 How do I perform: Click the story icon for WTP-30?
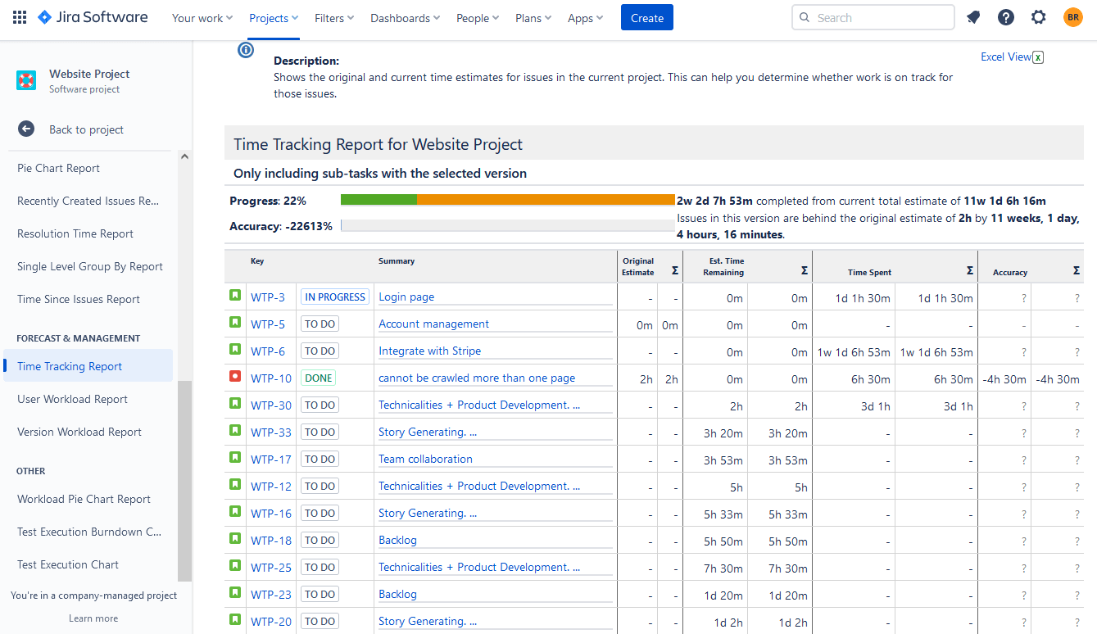(235, 403)
